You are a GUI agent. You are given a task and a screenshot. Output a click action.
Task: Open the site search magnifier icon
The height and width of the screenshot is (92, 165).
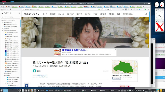[x=146, y=14]
